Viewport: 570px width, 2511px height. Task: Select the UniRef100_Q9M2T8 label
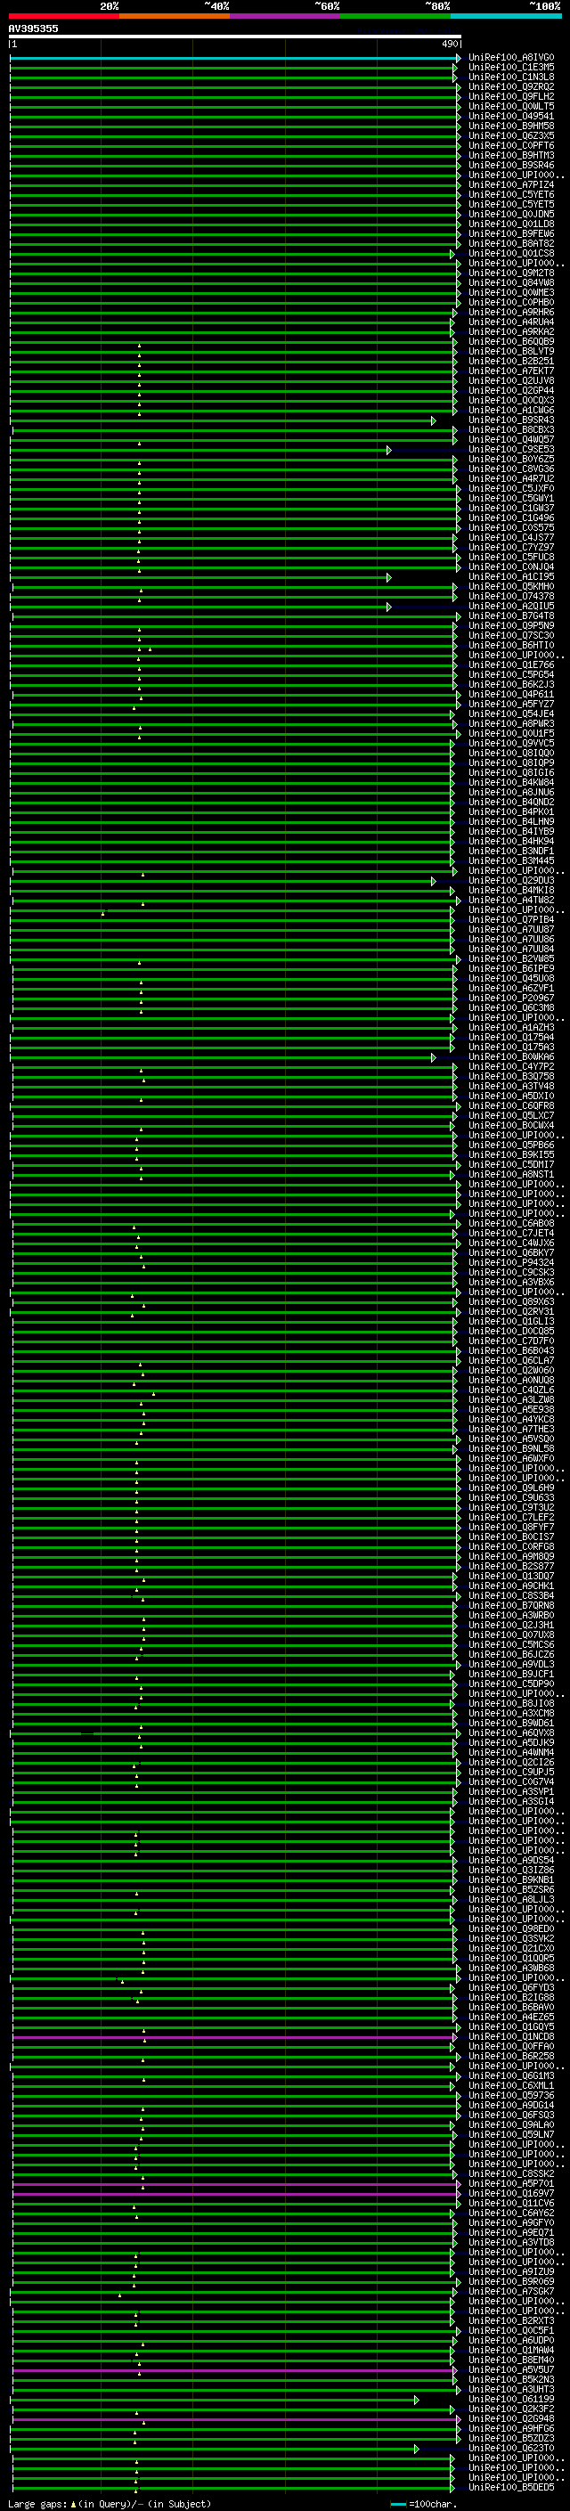point(511,273)
